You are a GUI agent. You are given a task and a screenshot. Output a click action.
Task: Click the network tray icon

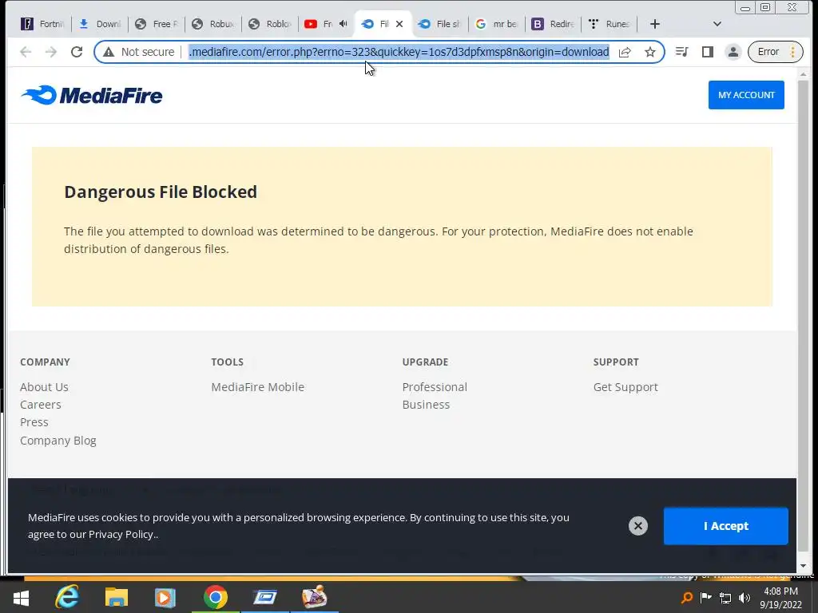coord(725,597)
